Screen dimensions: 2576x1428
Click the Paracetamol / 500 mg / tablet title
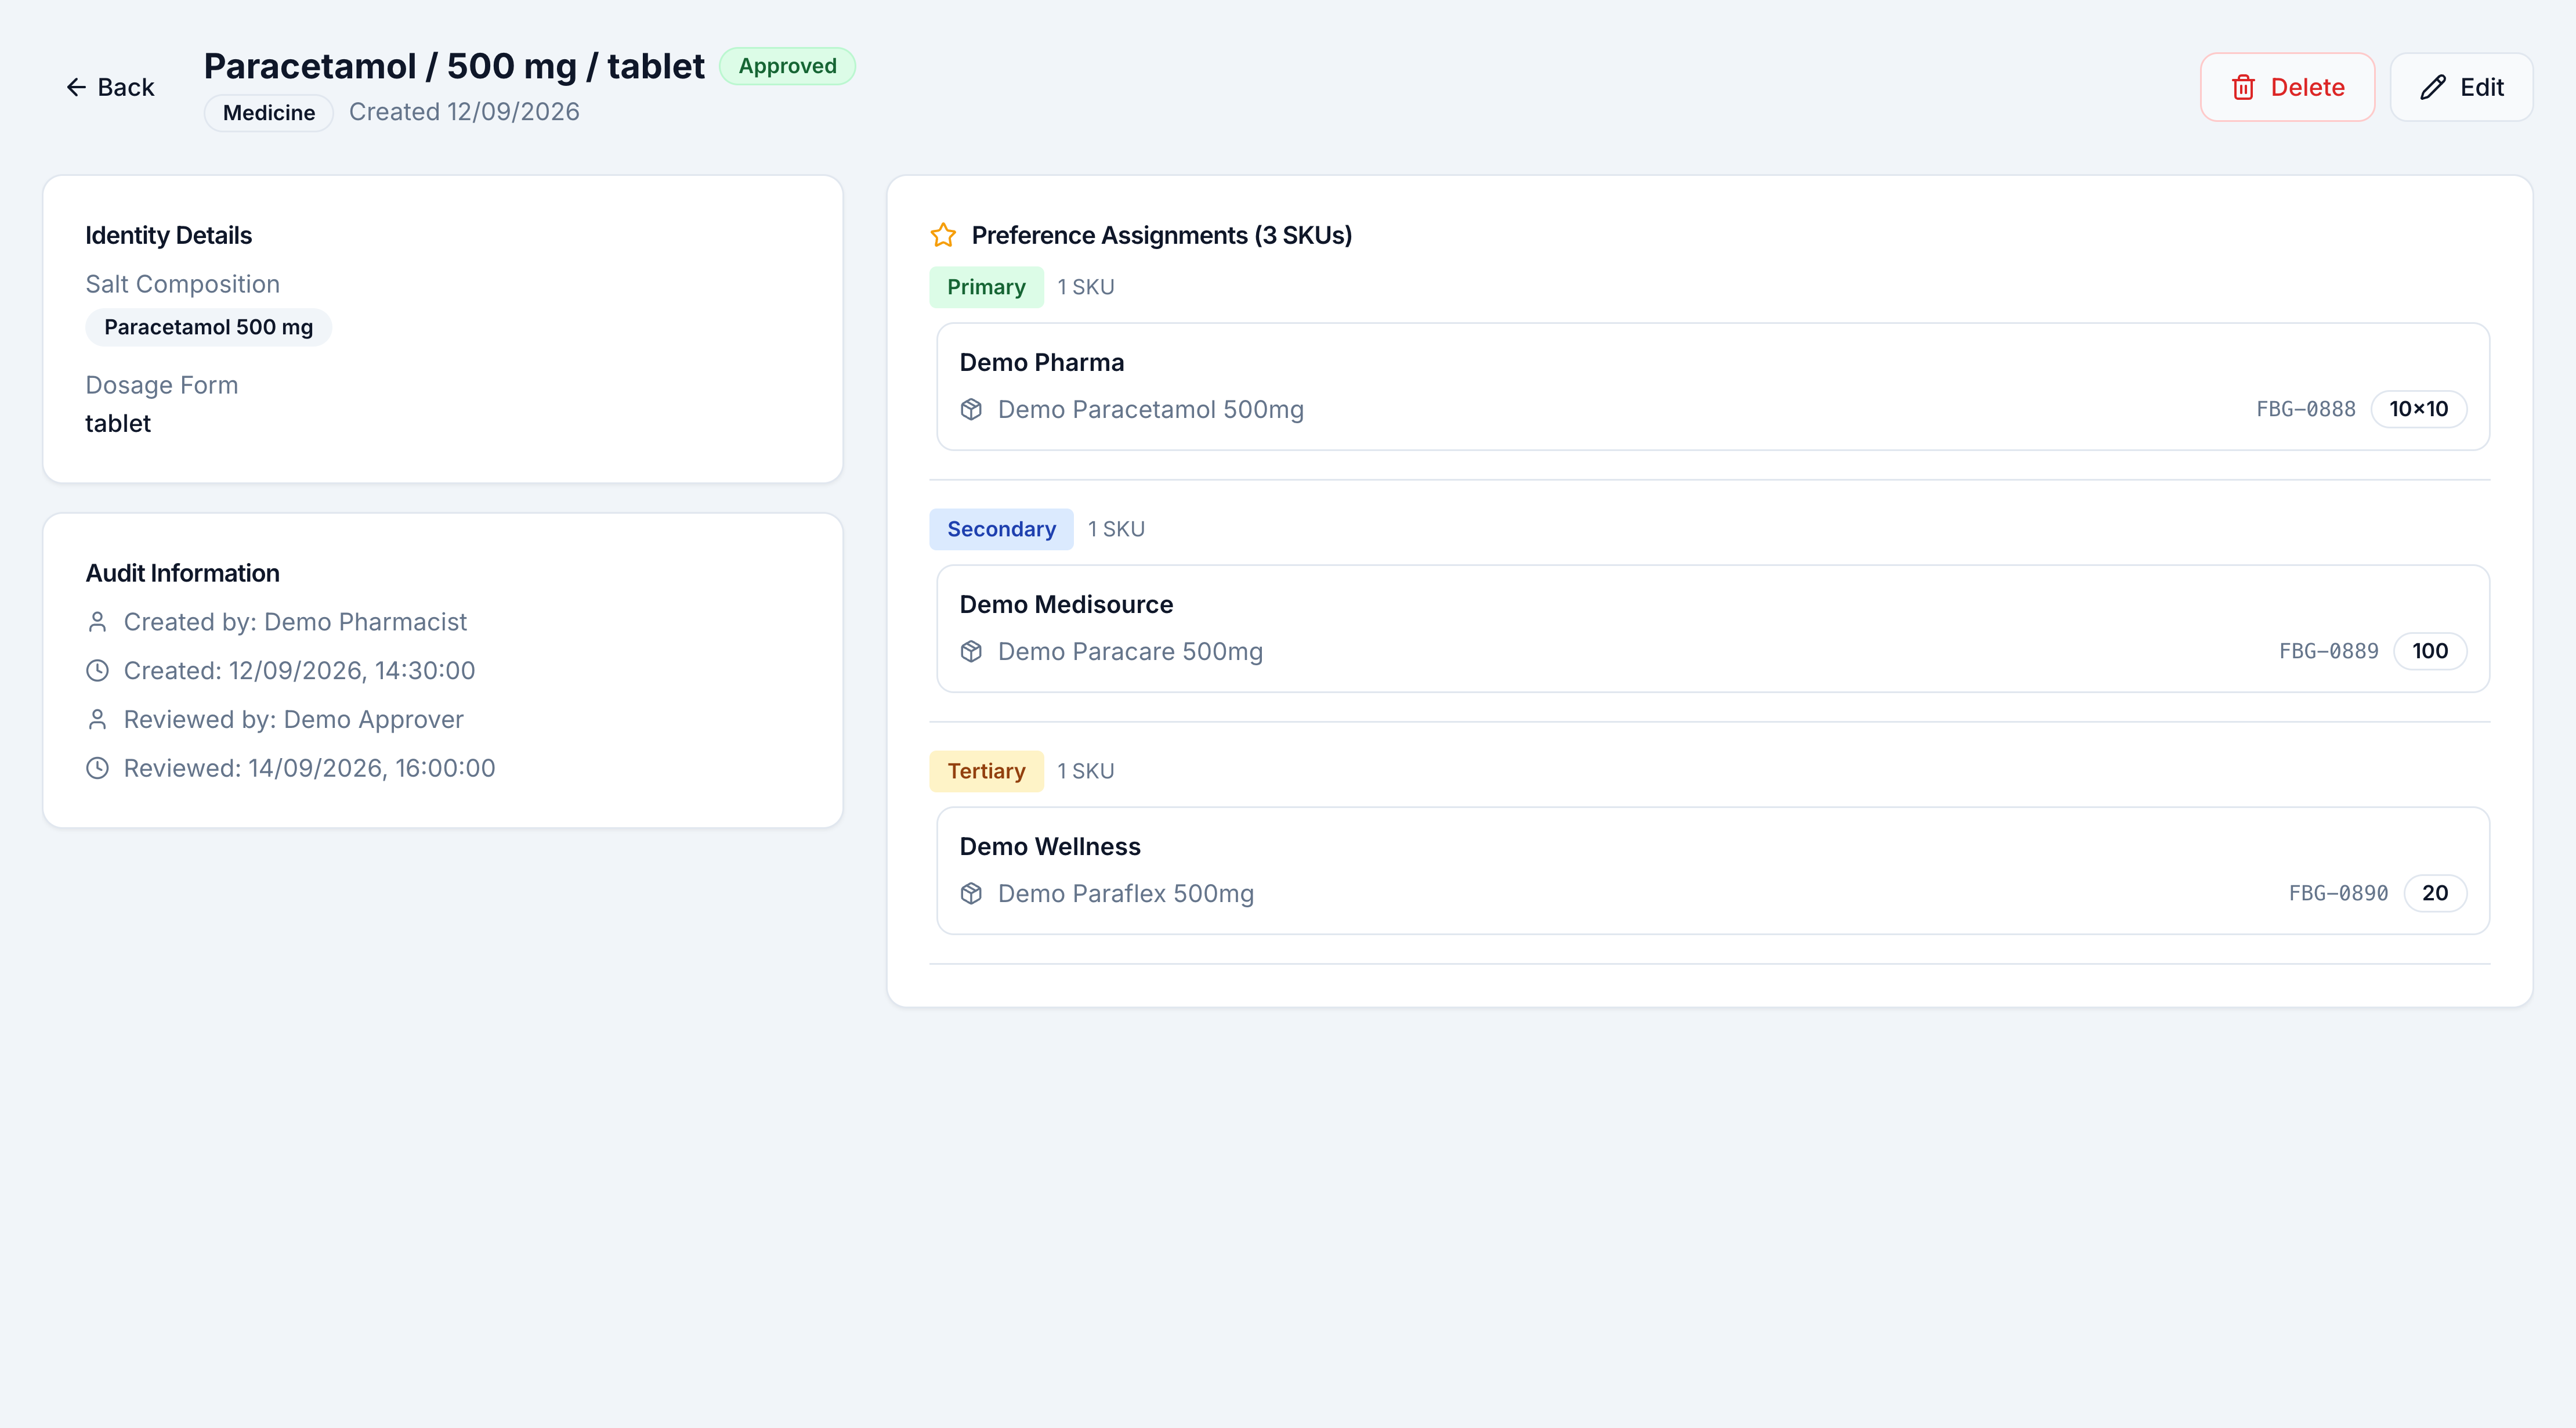click(454, 66)
